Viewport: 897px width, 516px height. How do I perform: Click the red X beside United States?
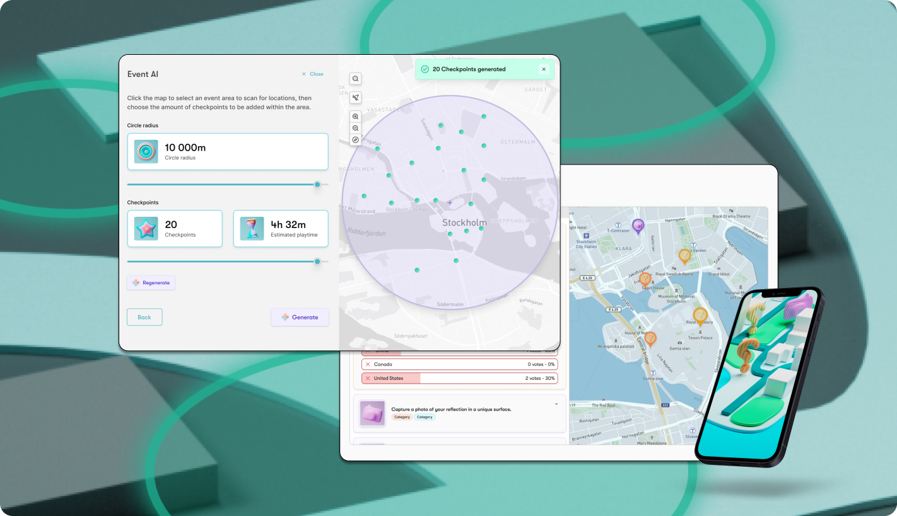click(x=368, y=378)
